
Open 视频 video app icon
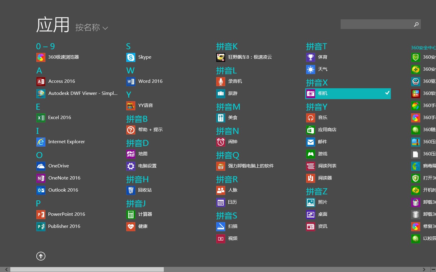coord(221,238)
